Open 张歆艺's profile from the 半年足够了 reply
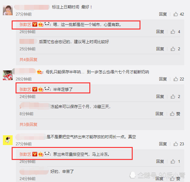The image size is (190, 182). click(25, 89)
